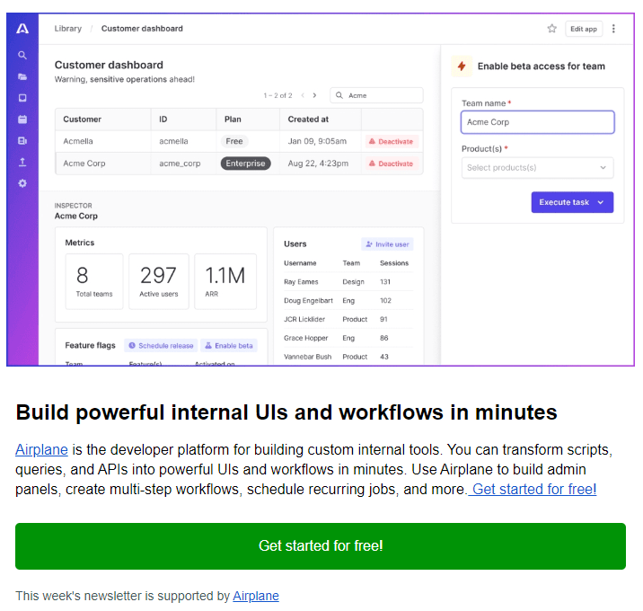The image size is (643, 611).
Task: Click the lightning bolt task icon
Action: (x=462, y=66)
